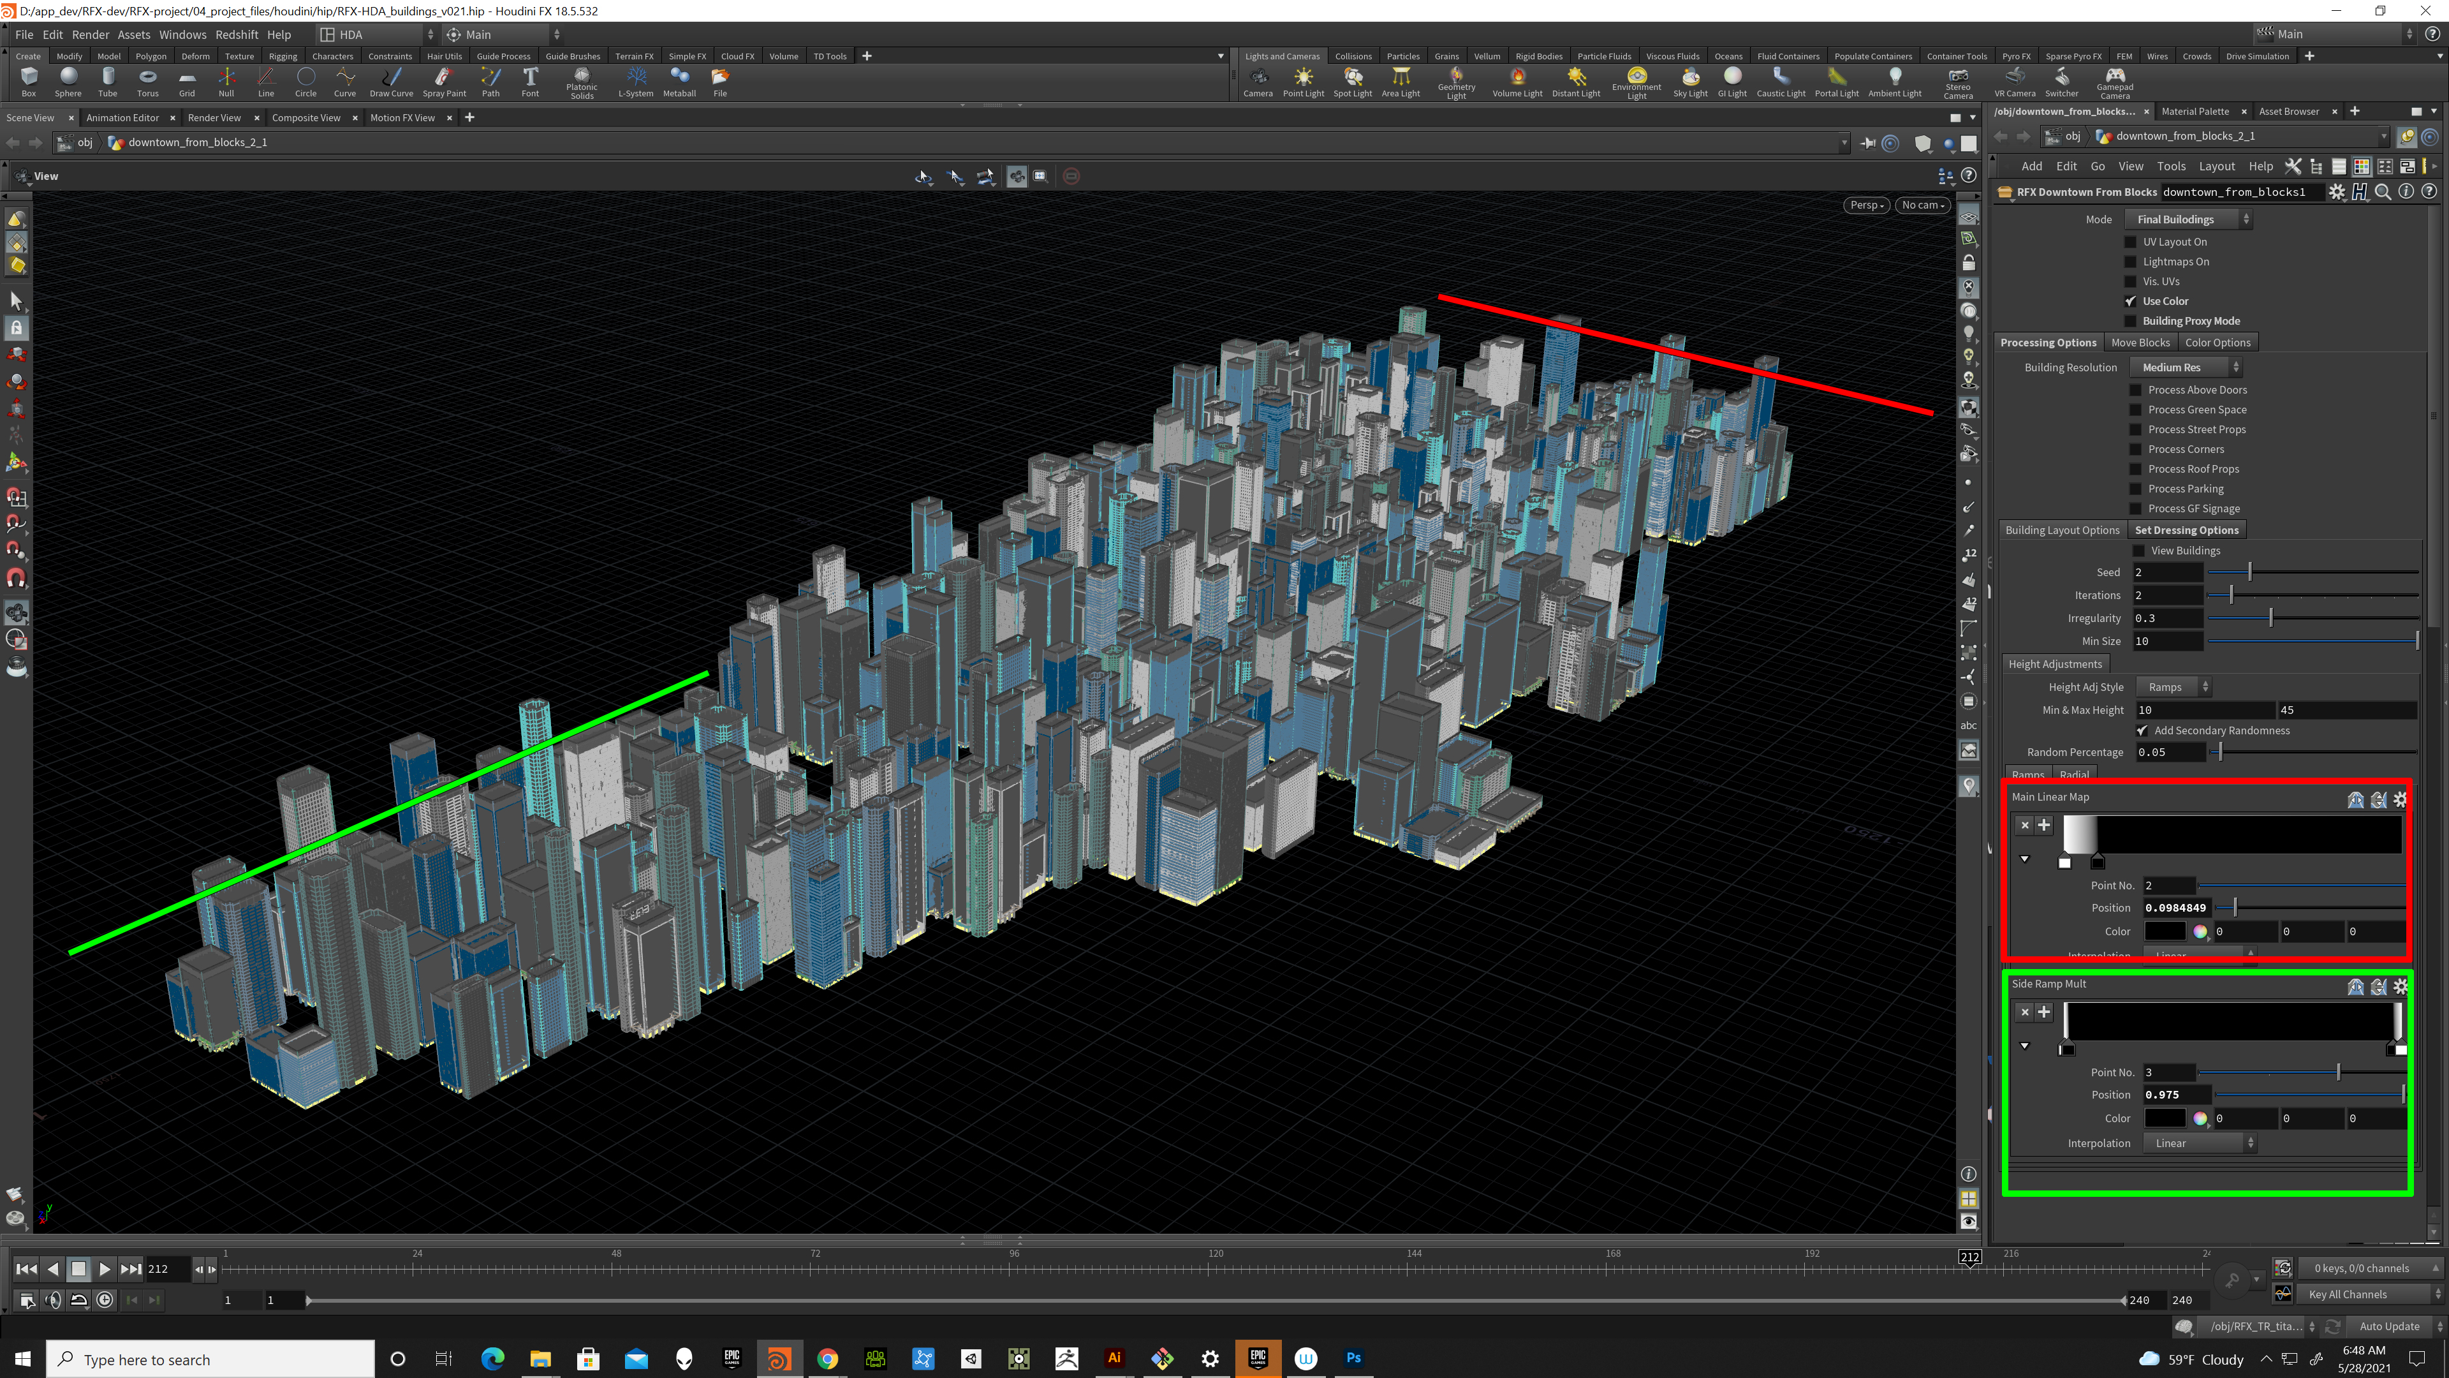The height and width of the screenshot is (1378, 2449).
Task: Add a Camera from the lights shelf
Action: [x=1258, y=82]
